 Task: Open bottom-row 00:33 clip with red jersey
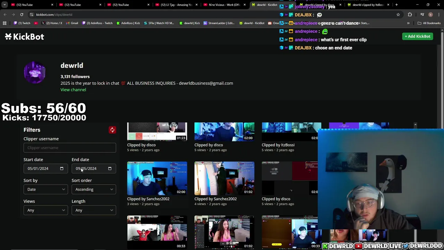157,232
